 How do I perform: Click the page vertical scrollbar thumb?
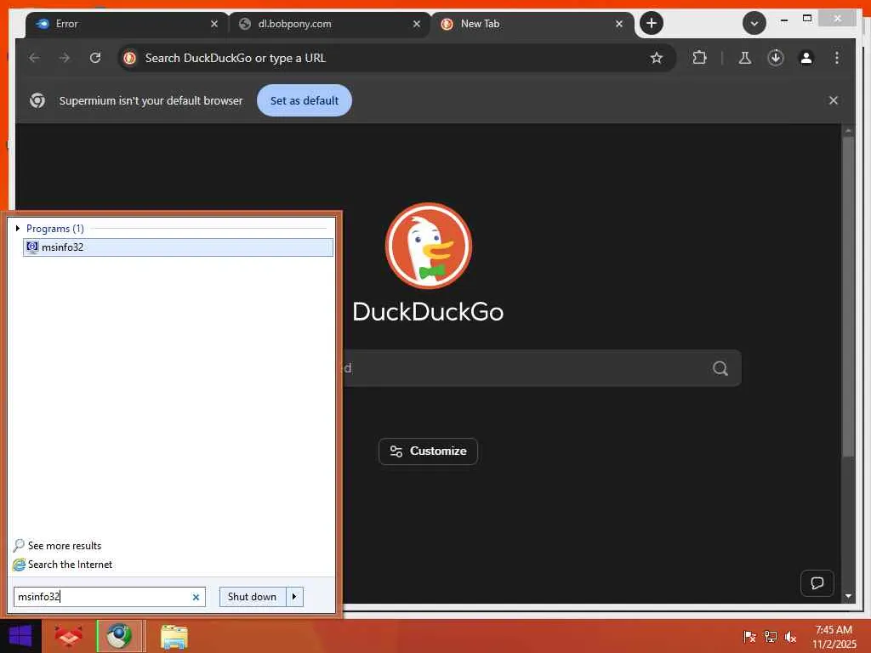[848, 297]
